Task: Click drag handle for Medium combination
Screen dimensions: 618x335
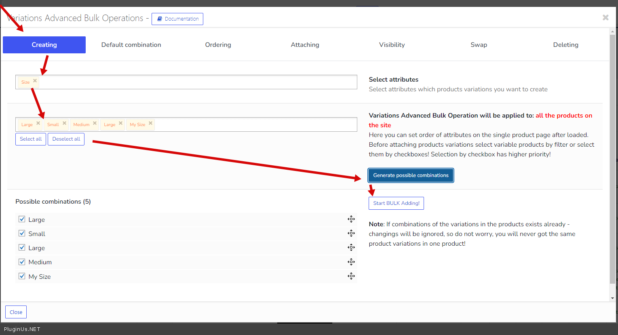Action: [x=351, y=262]
